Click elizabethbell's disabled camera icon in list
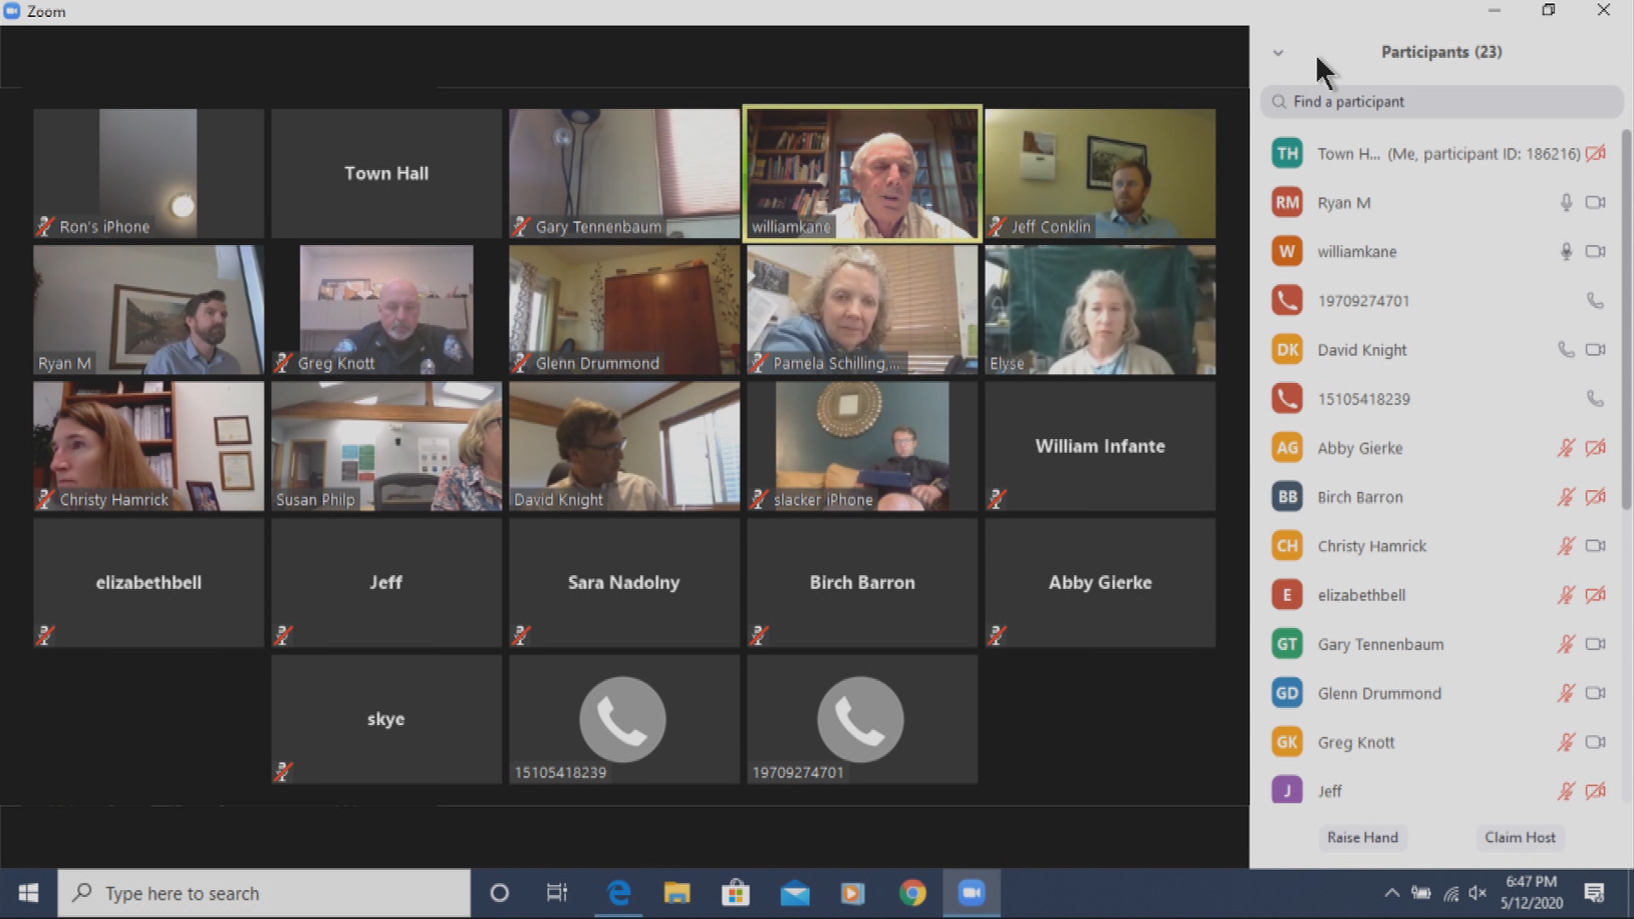1634x919 pixels. pos(1596,595)
